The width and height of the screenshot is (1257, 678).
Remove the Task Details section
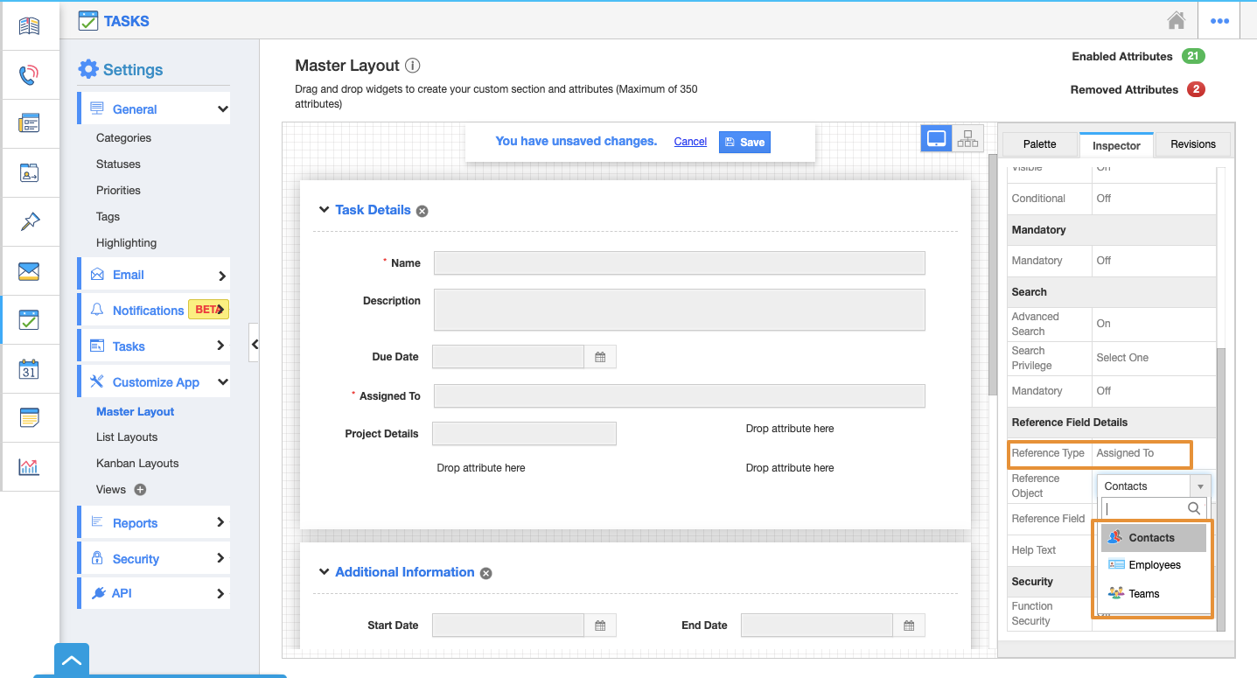[x=422, y=211]
